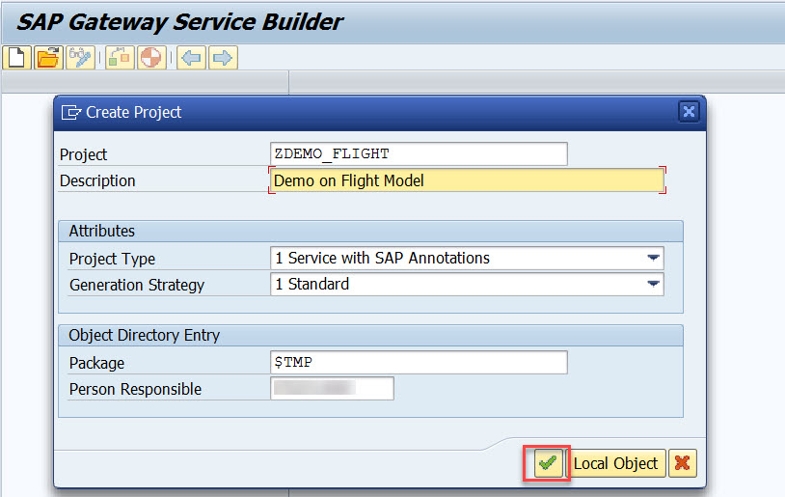This screenshot has height=497, width=785.
Task: Click the Create Project blank page icon
Action: [16, 58]
